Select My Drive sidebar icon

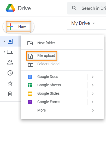pos(10,41)
